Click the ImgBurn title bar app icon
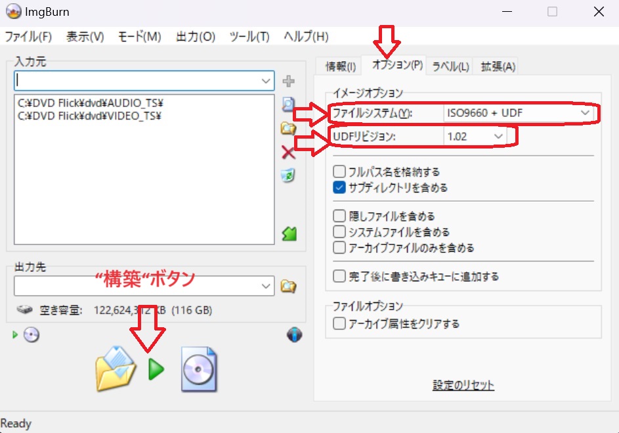The width and height of the screenshot is (619, 433). [13, 11]
